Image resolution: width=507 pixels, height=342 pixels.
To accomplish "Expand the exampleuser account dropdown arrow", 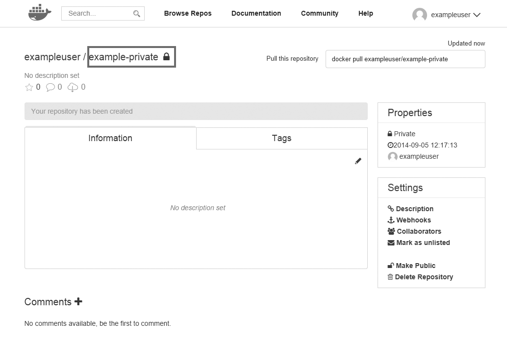I will 477,15.
